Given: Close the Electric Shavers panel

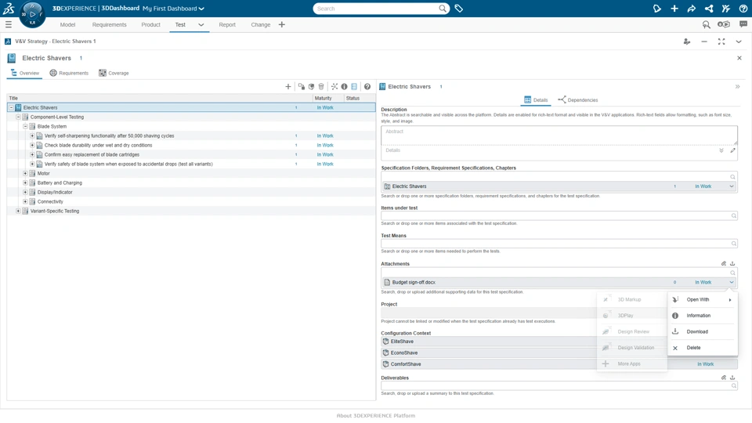Looking at the screenshot, I should (739, 58).
